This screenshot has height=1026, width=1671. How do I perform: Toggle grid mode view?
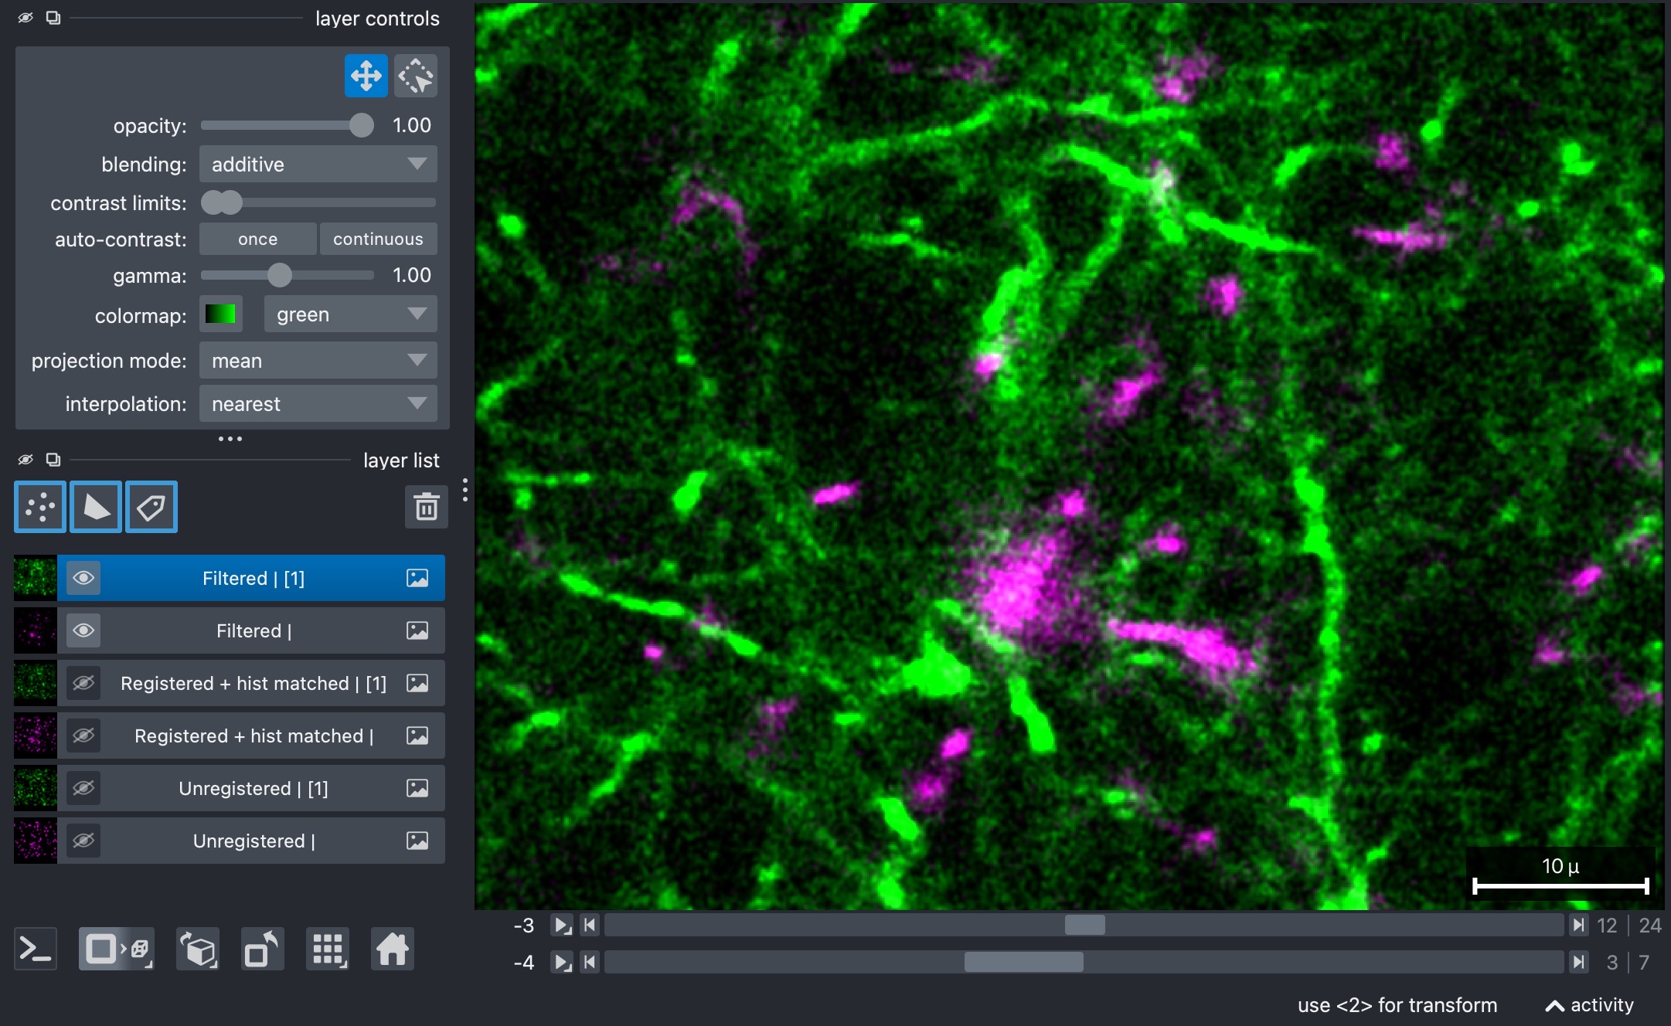pos(328,949)
